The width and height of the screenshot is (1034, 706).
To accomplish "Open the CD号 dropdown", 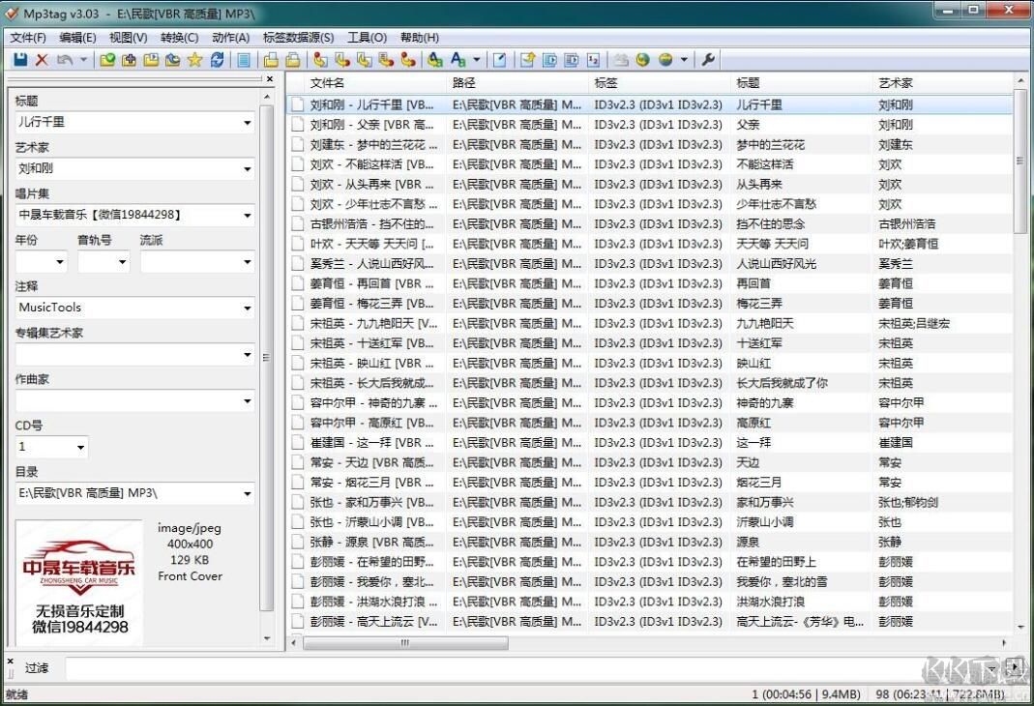I will pyautogui.click(x=78, y=446).
